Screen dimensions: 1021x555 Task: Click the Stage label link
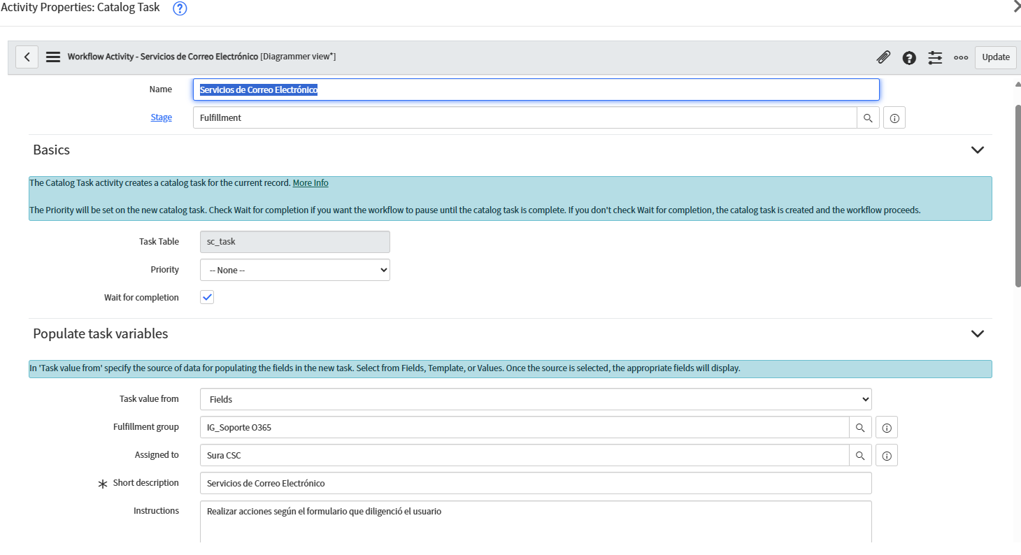pos(161,117)
